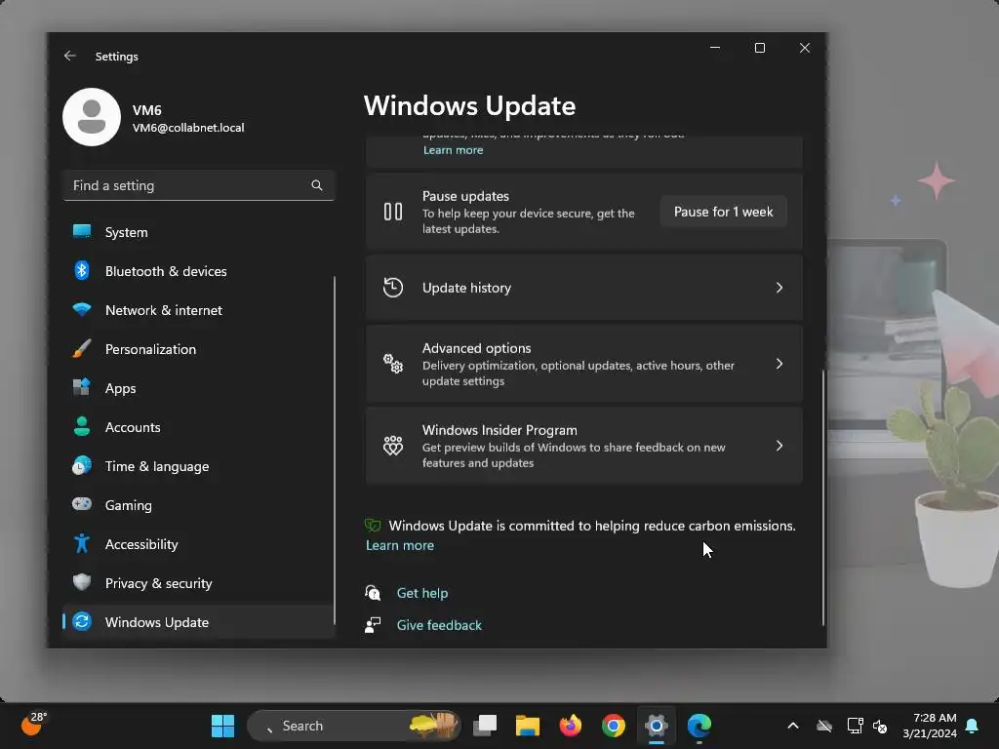This screenshot has height=749, width=999.
Task: Click the network display tray icon
Action: tap(854, 726)
